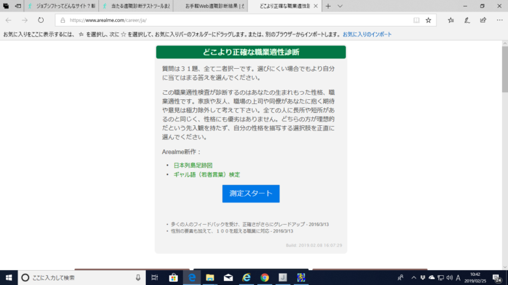
Task: Close the どこより正確な職業適性 tab
Action: tap(316, 6)
